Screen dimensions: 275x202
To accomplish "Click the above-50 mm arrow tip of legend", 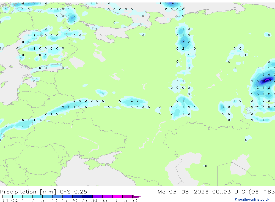I will pos(137,197).
